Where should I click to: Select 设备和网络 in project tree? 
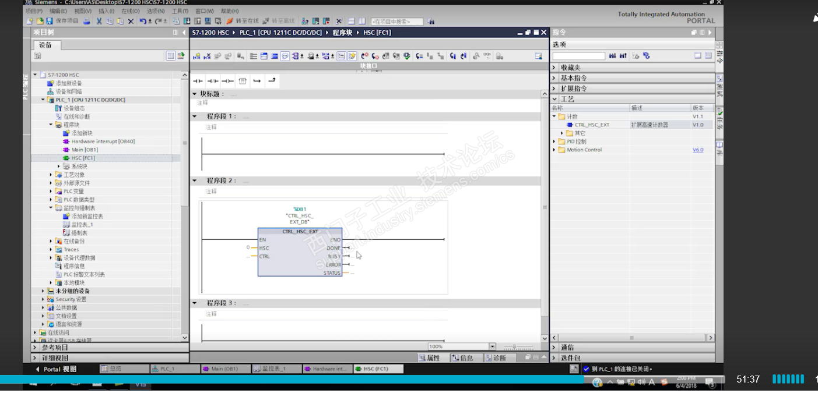[69, 91]
